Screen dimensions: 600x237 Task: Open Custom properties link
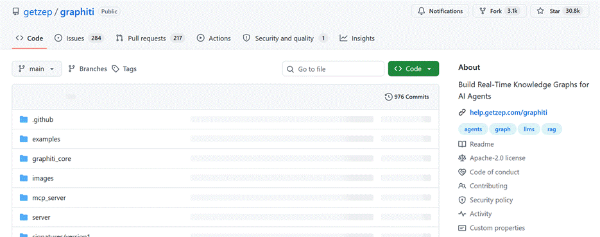click(497, 228)
